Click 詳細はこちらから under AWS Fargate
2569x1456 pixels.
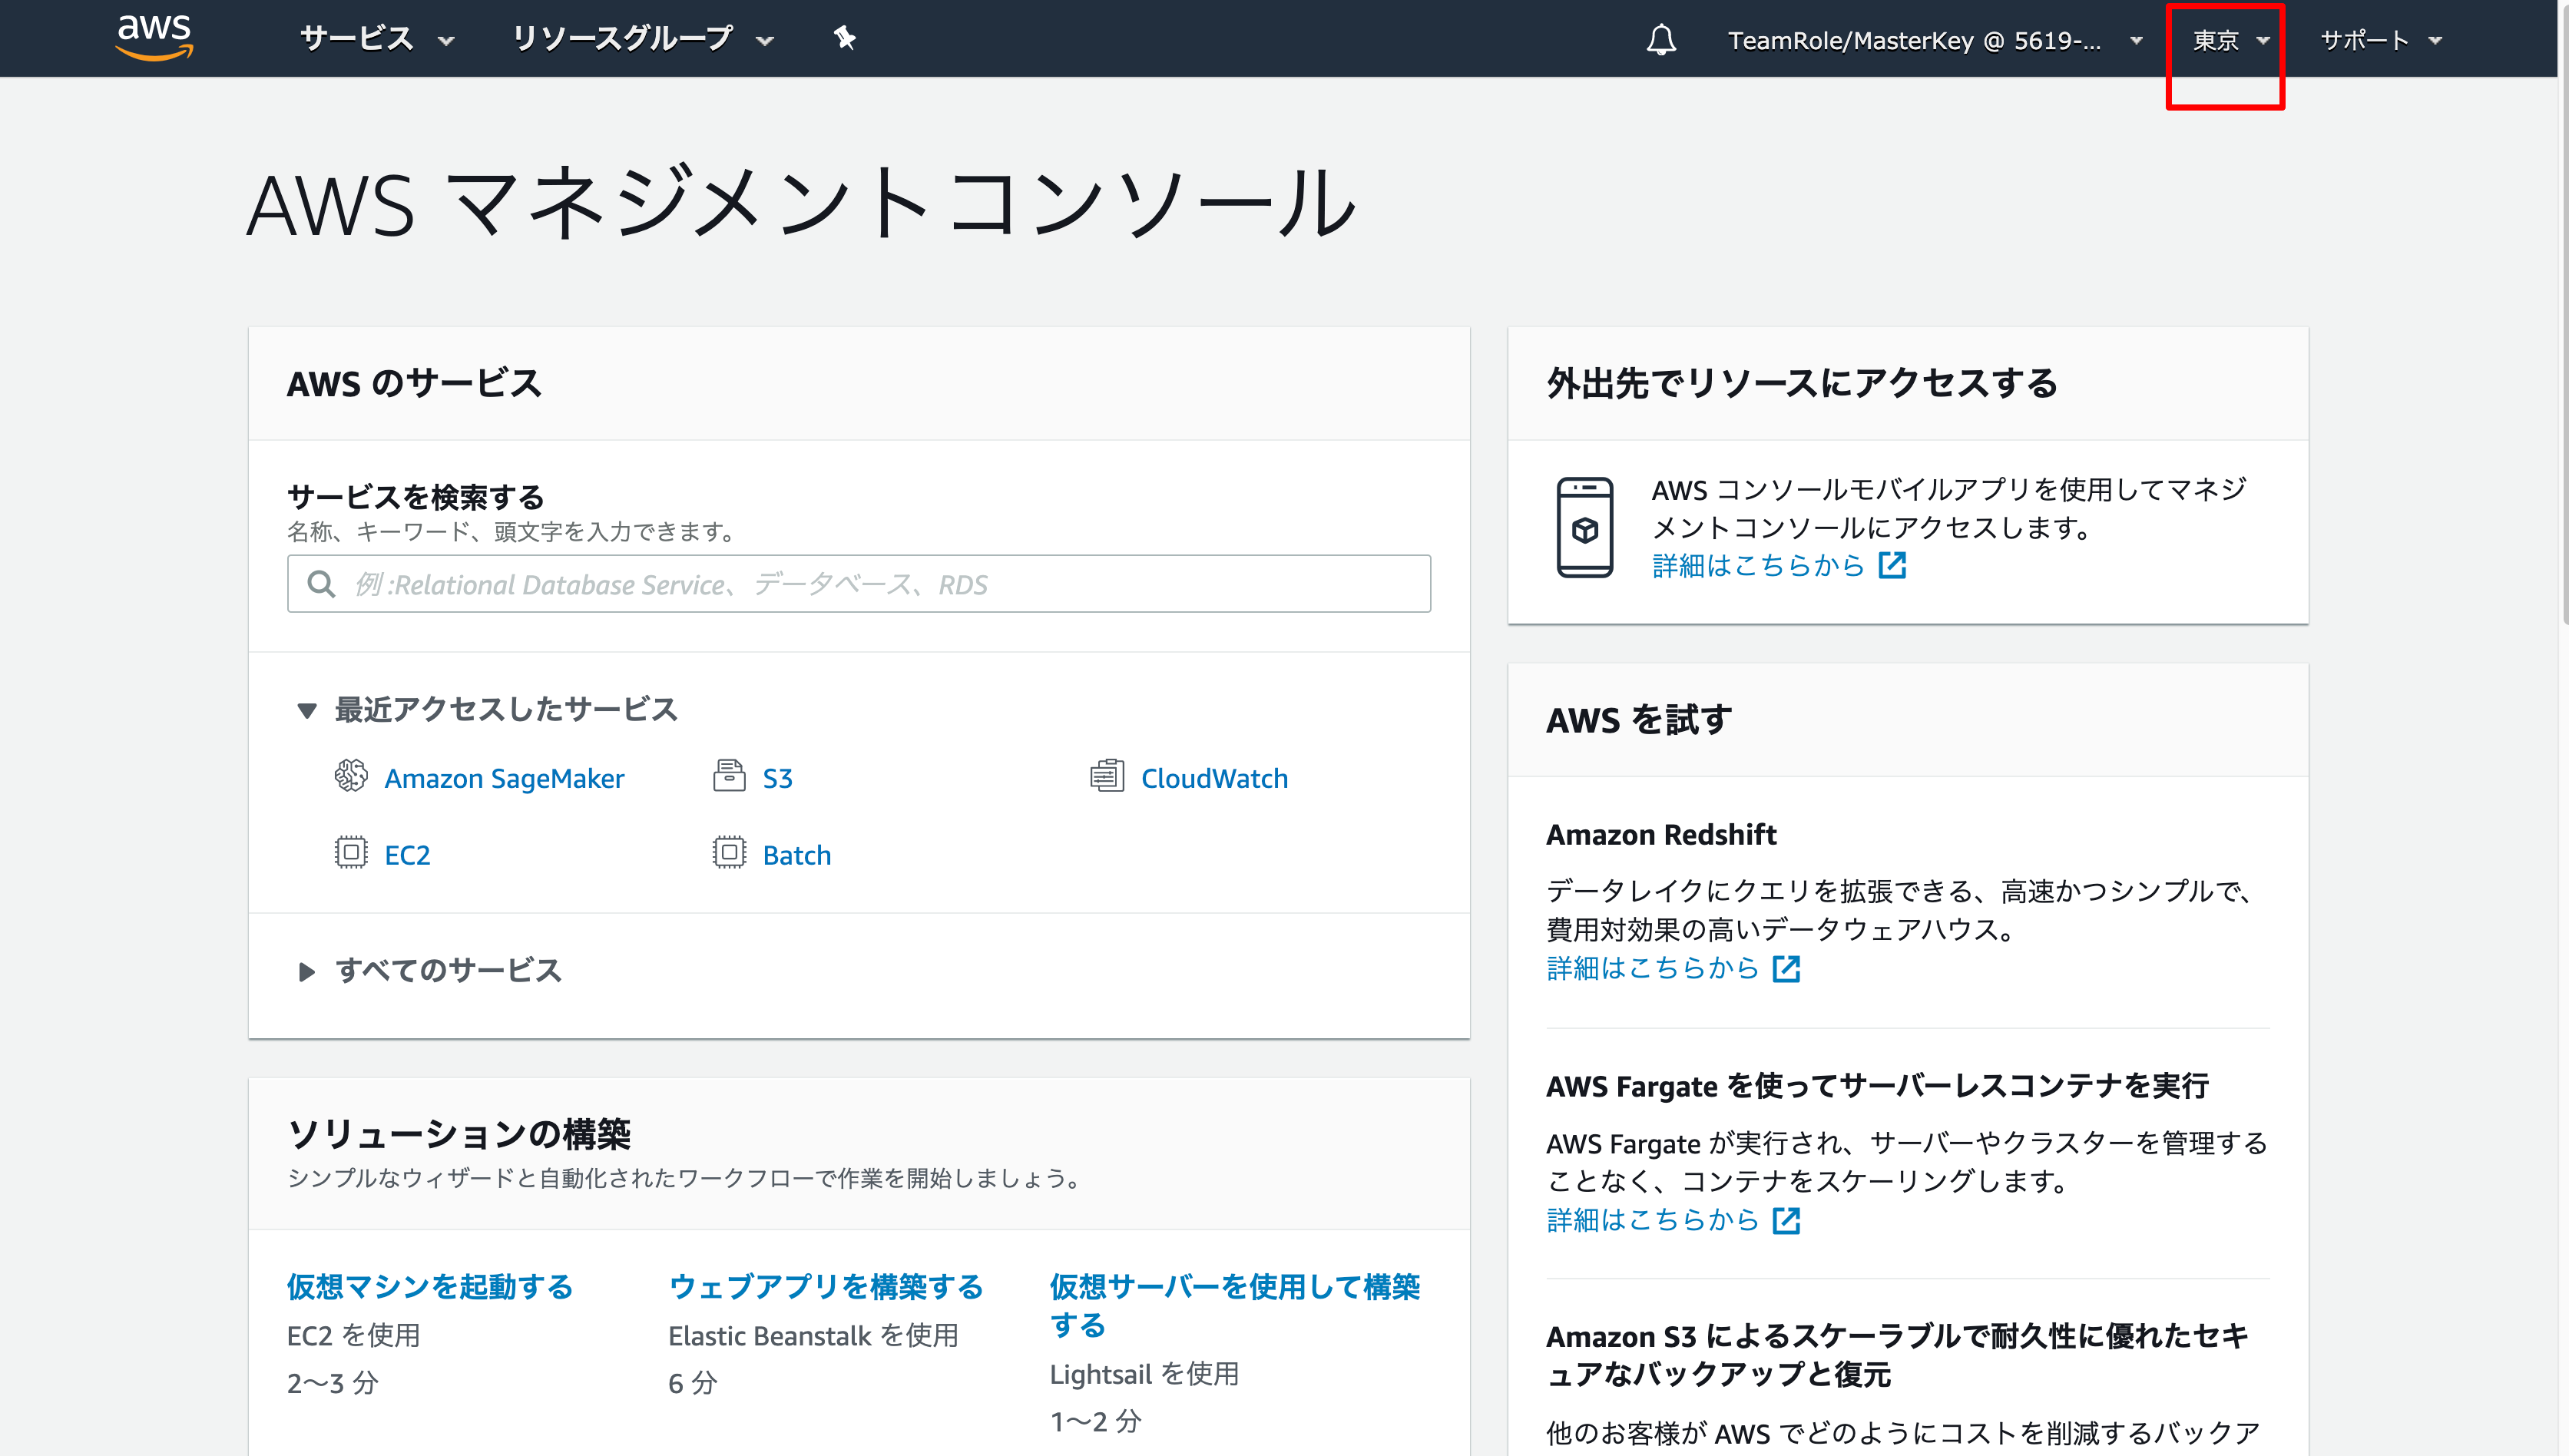(x=1652, y=1221)
